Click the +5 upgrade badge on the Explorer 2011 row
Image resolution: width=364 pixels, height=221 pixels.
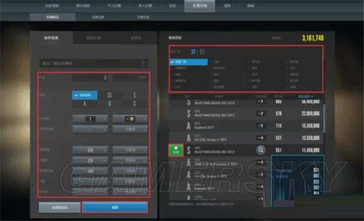point(261,126)
